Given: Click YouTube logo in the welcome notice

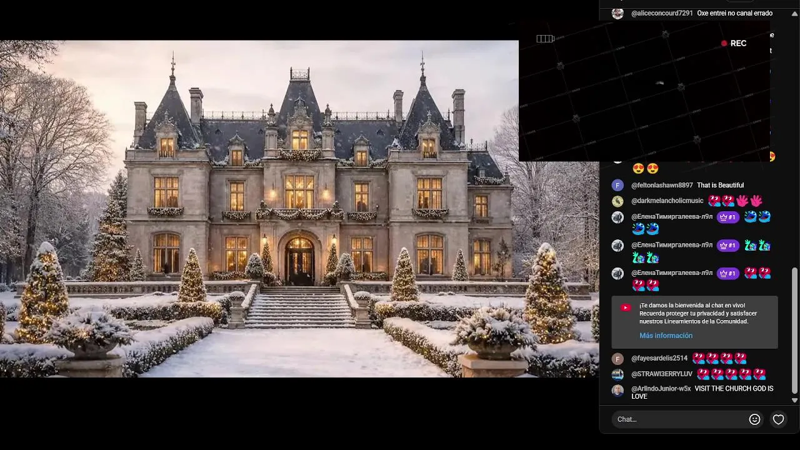Looking at the screenshot, I should (626, 307).
